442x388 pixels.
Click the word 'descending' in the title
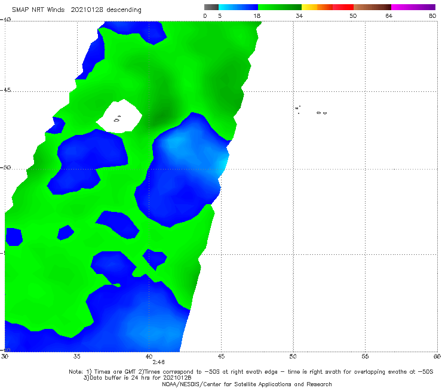coord(124,10)
